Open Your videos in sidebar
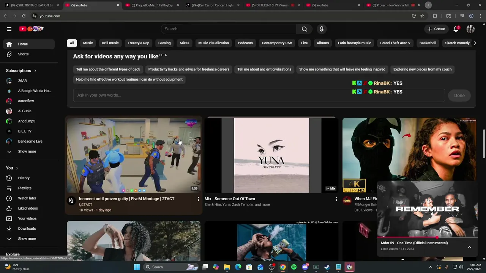Viewport: 486px width, 273px height. 29,218
